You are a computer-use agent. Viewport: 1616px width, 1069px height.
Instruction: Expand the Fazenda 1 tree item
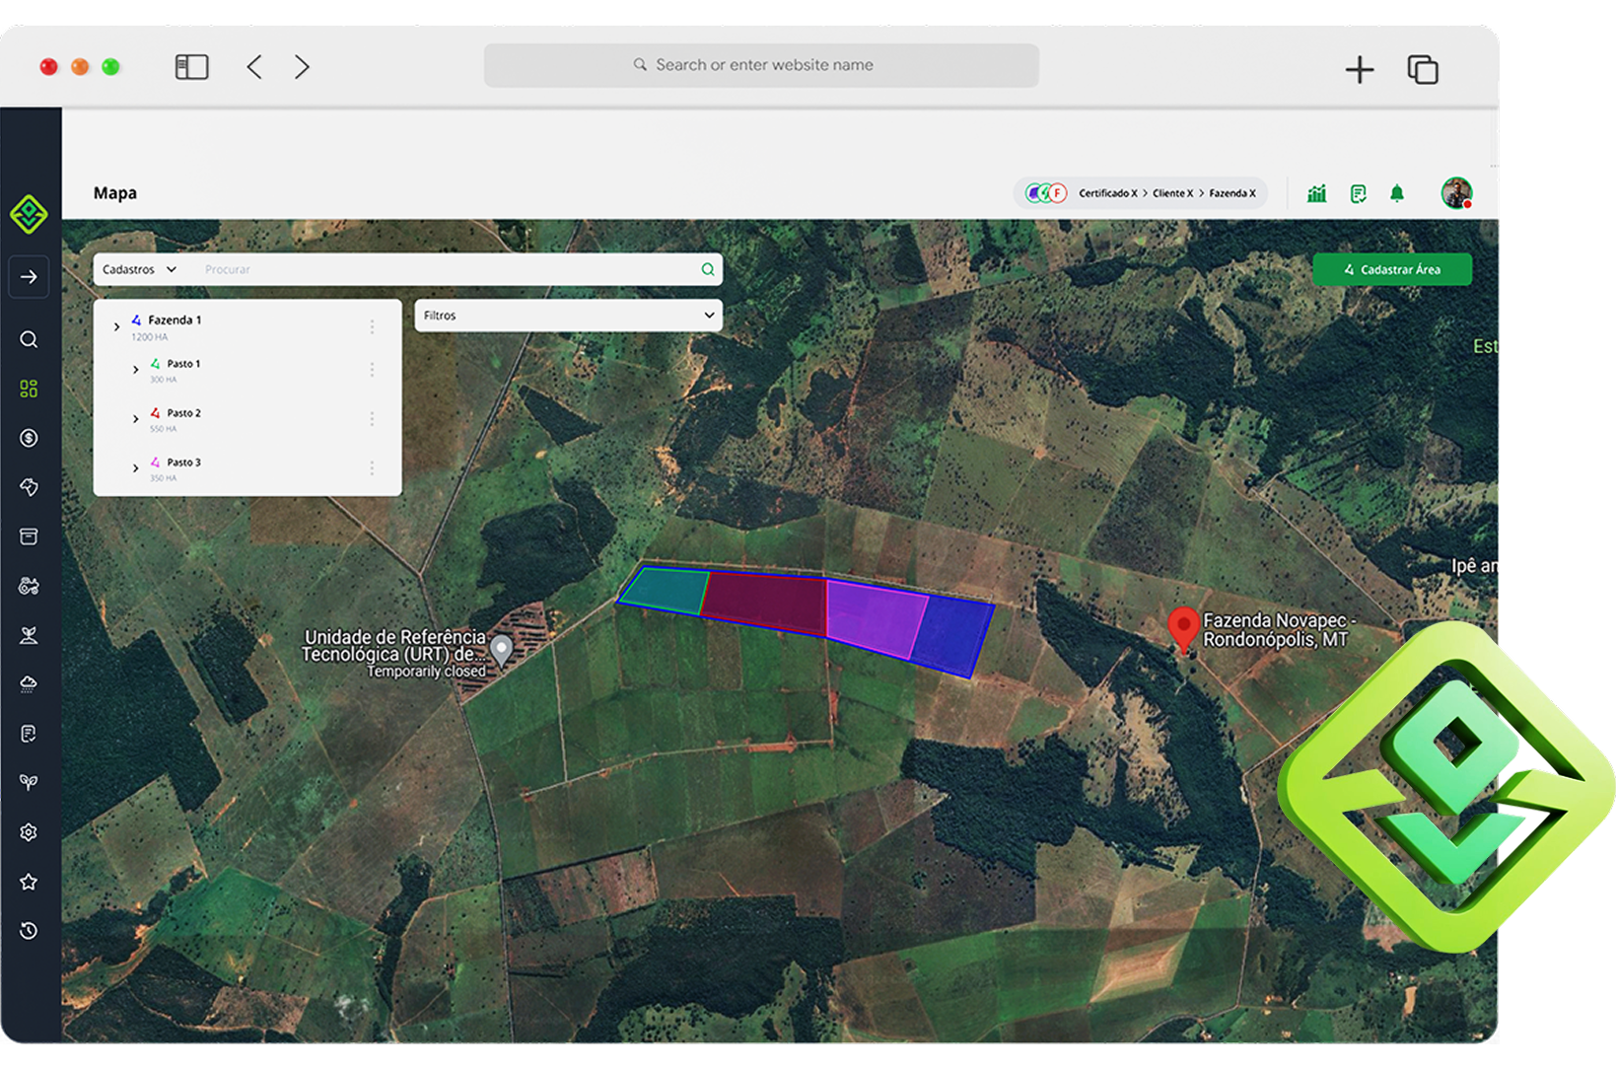(x=116, y=326)
